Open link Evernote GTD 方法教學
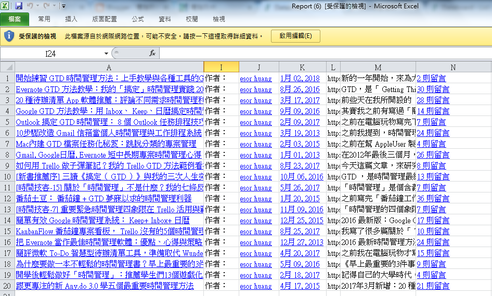 [x=110, y=89]
